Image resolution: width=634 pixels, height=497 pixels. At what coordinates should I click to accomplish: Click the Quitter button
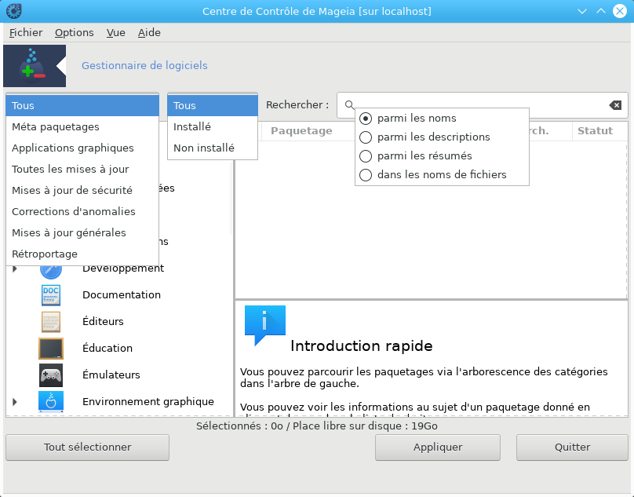tap(572, 448)
